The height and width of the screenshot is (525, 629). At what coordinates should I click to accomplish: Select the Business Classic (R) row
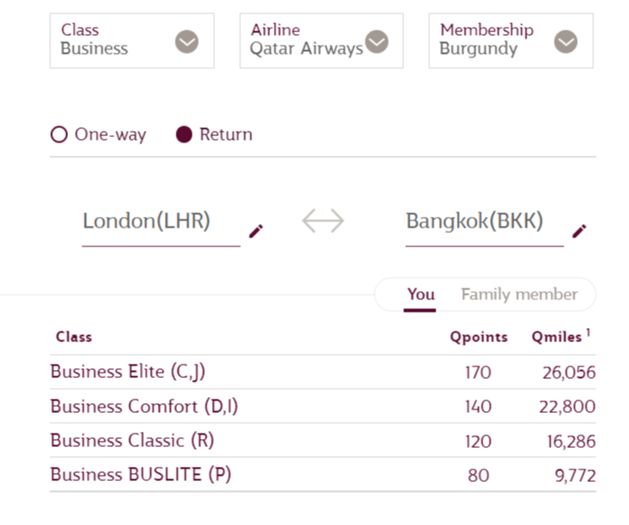(x=323, y=440)
